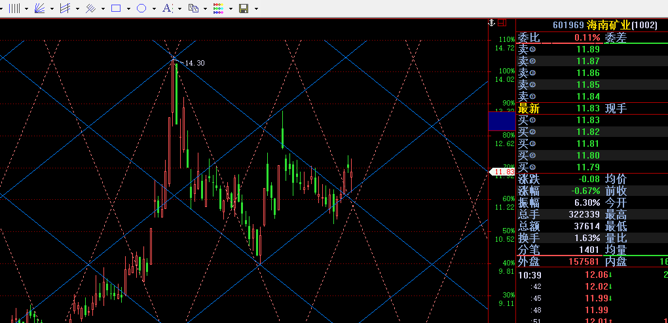Click the 最新 latest price label
The image size is (668, 323).
coord(529,108)
